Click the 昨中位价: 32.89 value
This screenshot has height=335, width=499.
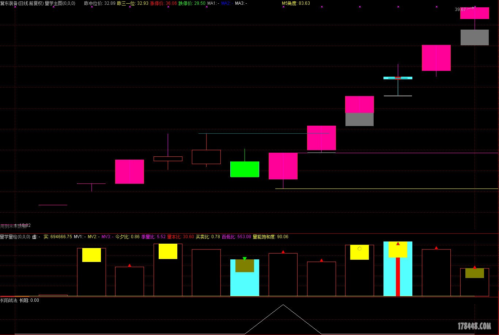[100, 3]
